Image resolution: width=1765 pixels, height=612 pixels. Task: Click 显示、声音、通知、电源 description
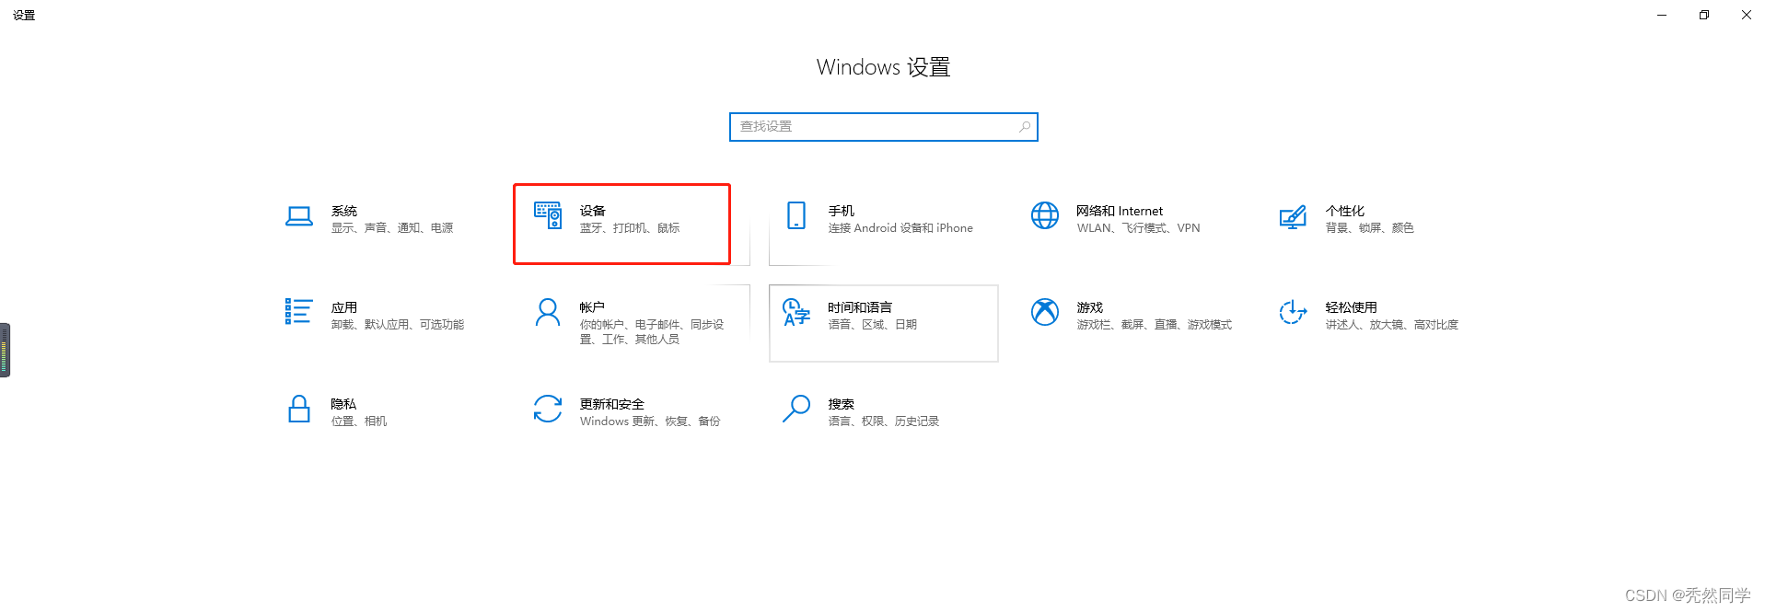[392, 228]
